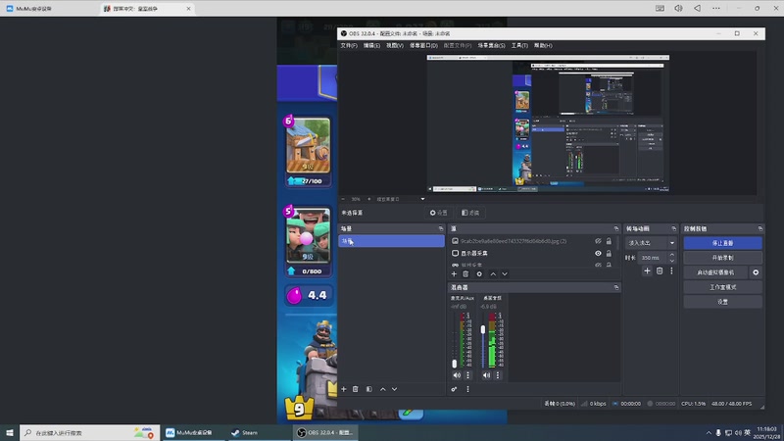This screenshot has width=784, height=441.
Task: Toggle visibility of third partially visible source
Action: pyautogui.click(x=598, y=265)
